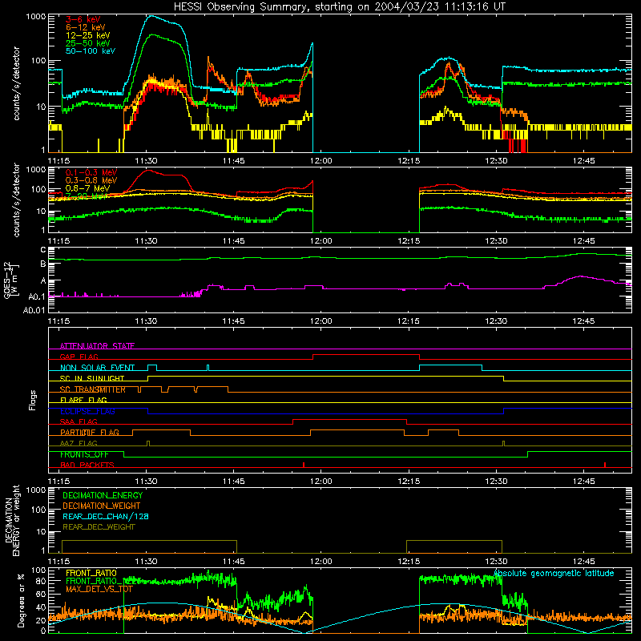Image resolution: width=641 pixels, height=641 pixels.
Task: Click the raised GAP_FLAG segment after 12:00
Action: [x=366, y=354]
